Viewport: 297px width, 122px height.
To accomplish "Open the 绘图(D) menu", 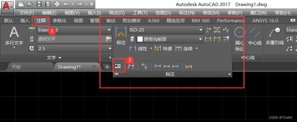I will pos(163,13).
